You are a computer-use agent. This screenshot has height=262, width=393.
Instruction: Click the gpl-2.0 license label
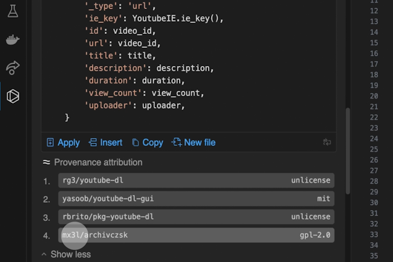click(315, 235)
